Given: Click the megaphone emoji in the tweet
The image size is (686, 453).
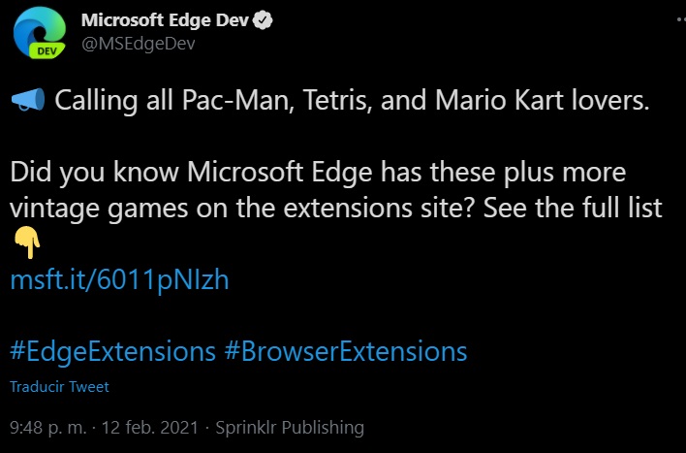Looking at the screenshot, I should pos(27,100).
